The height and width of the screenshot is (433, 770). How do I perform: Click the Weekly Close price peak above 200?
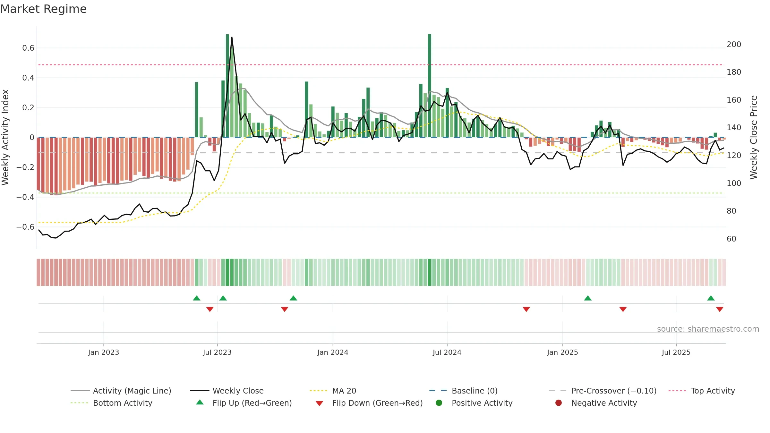coord(232,37)
